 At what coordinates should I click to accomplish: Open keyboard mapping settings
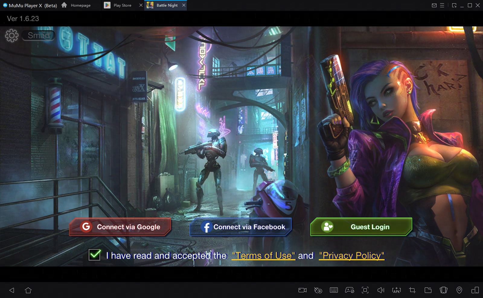[x=334, y=290]
